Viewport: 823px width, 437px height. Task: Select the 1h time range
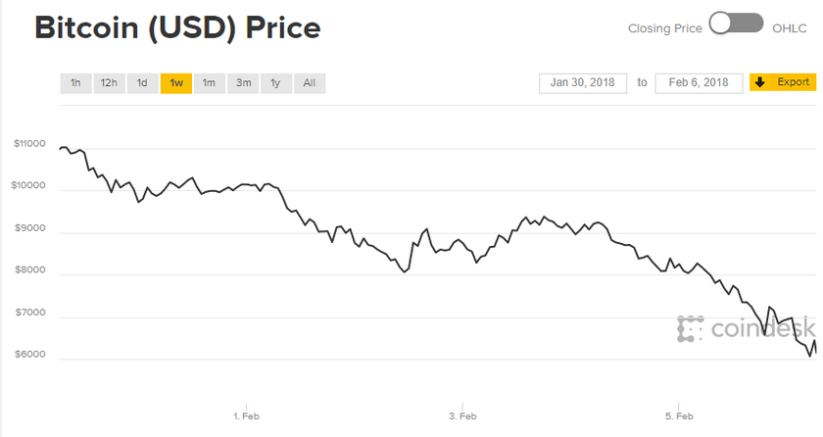75,83
